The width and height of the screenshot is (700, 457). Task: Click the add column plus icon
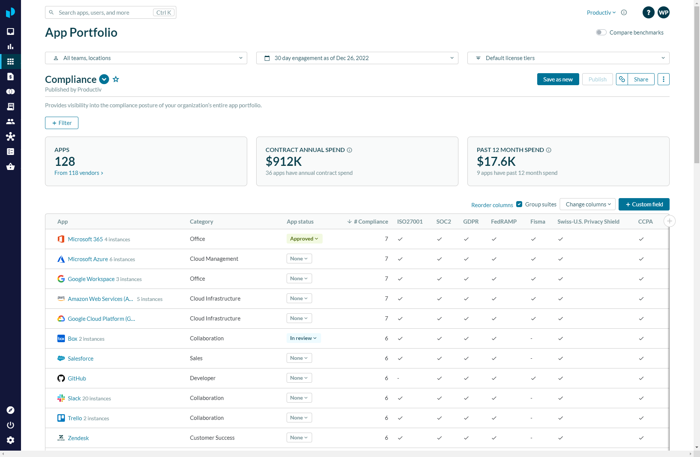(669, 221)
